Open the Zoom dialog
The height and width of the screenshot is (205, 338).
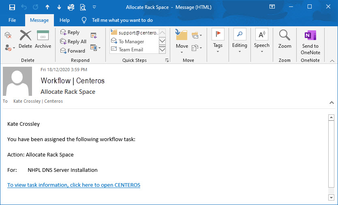[x=285, y=40]
